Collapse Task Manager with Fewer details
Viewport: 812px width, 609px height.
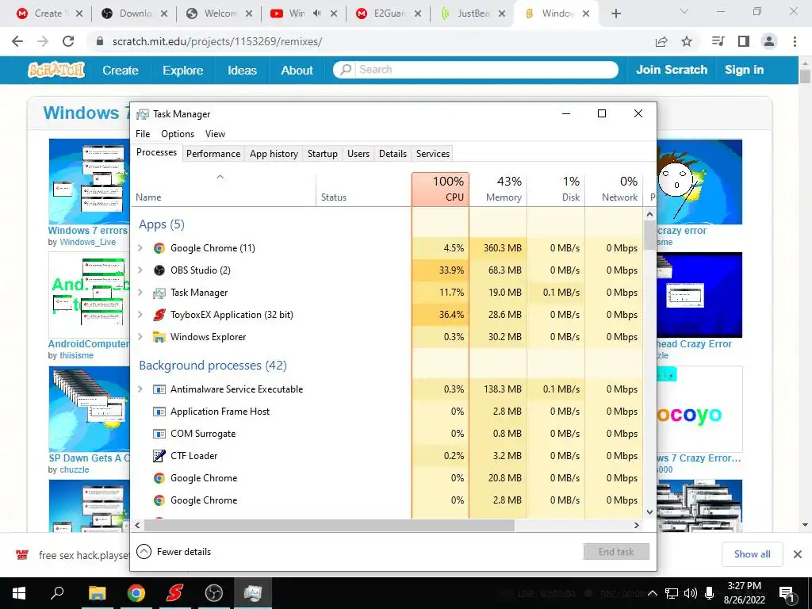174,552
